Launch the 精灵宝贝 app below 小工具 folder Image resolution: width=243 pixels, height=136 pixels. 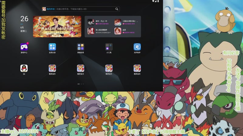click(109, 68)
